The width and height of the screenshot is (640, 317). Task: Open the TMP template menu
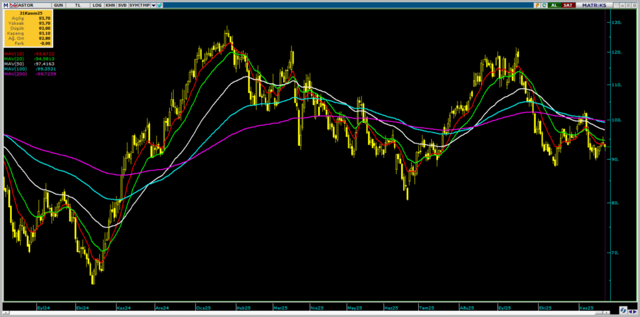[144, 5]
